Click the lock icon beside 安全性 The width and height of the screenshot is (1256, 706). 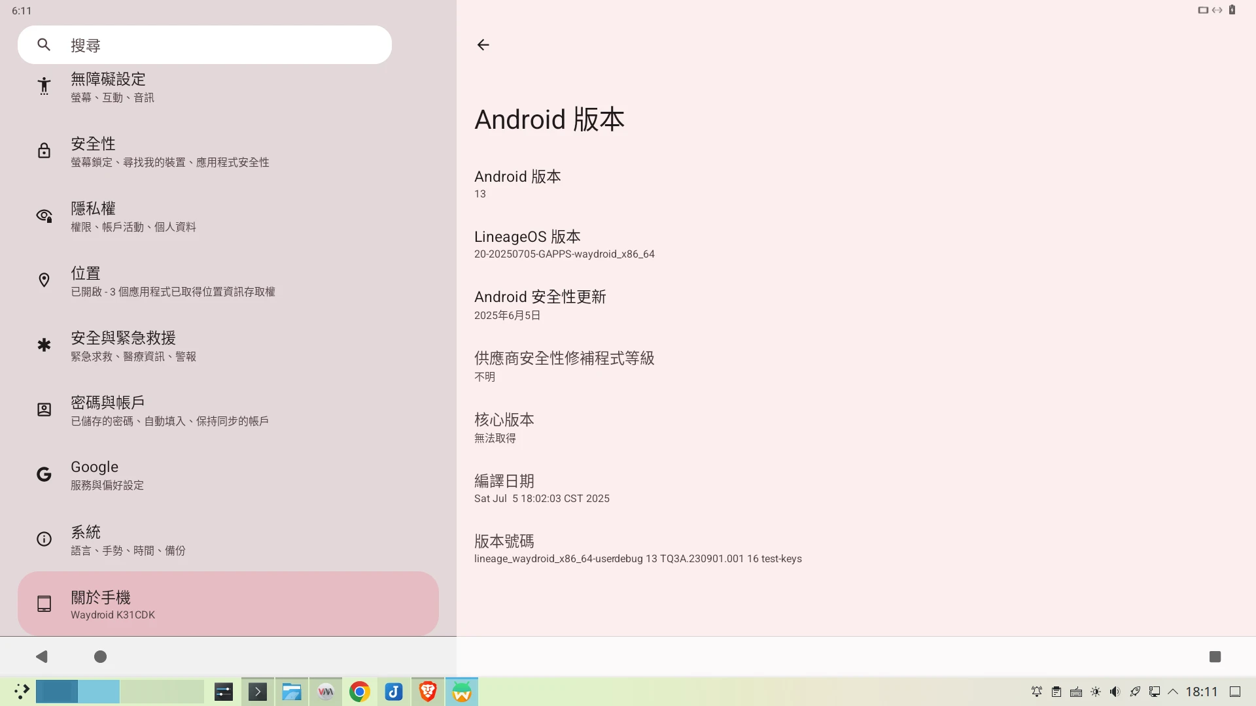click(44, 150)
